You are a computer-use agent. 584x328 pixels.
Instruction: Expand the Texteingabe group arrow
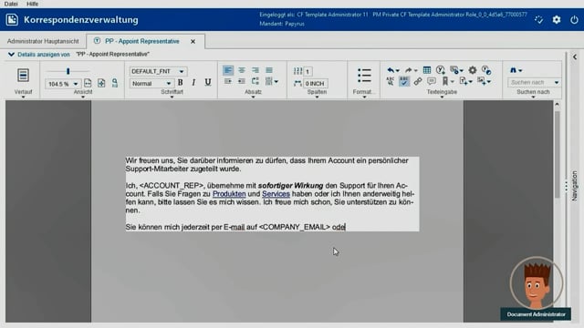coord(442,97)
